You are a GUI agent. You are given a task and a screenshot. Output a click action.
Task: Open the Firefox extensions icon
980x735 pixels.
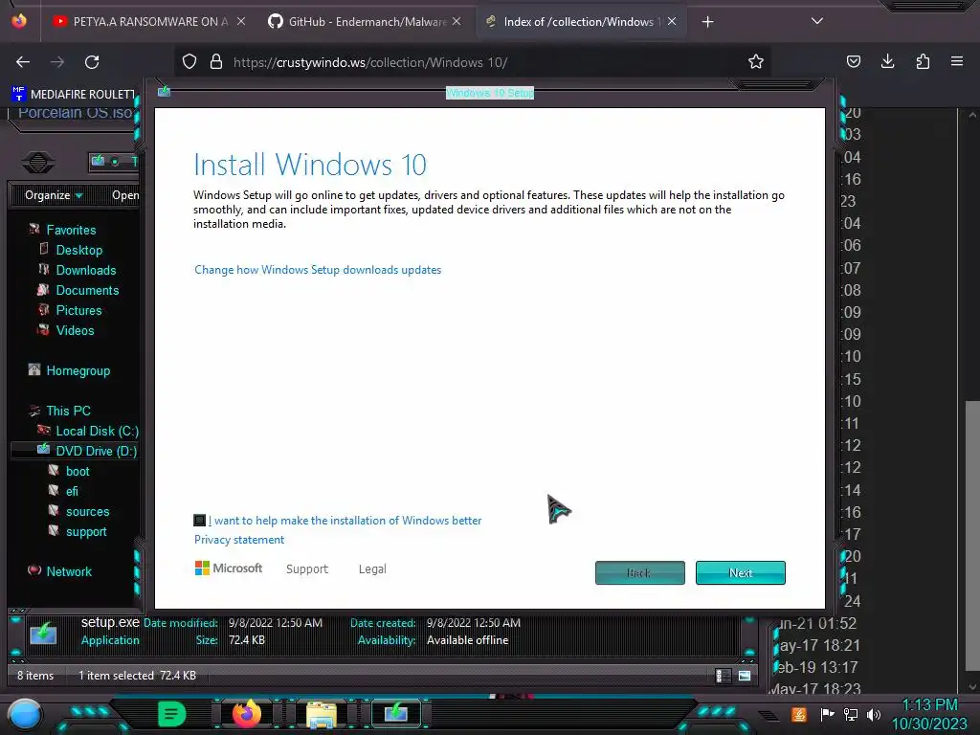coord(923,62)
